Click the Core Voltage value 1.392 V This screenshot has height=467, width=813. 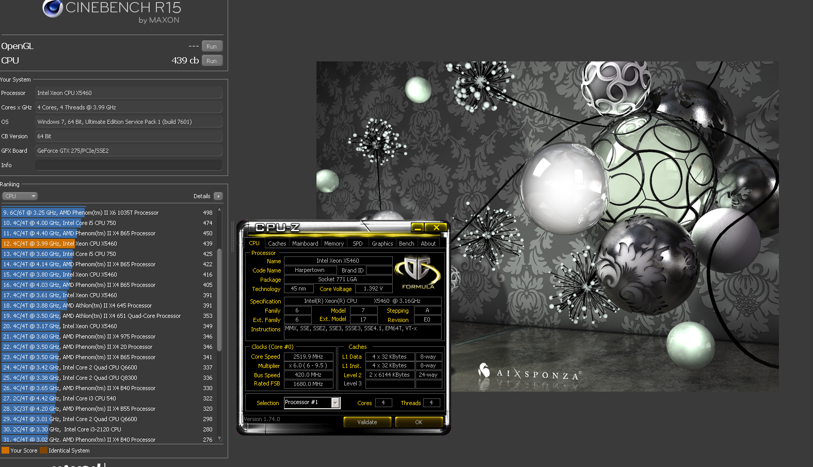click(x=373, y=288)
